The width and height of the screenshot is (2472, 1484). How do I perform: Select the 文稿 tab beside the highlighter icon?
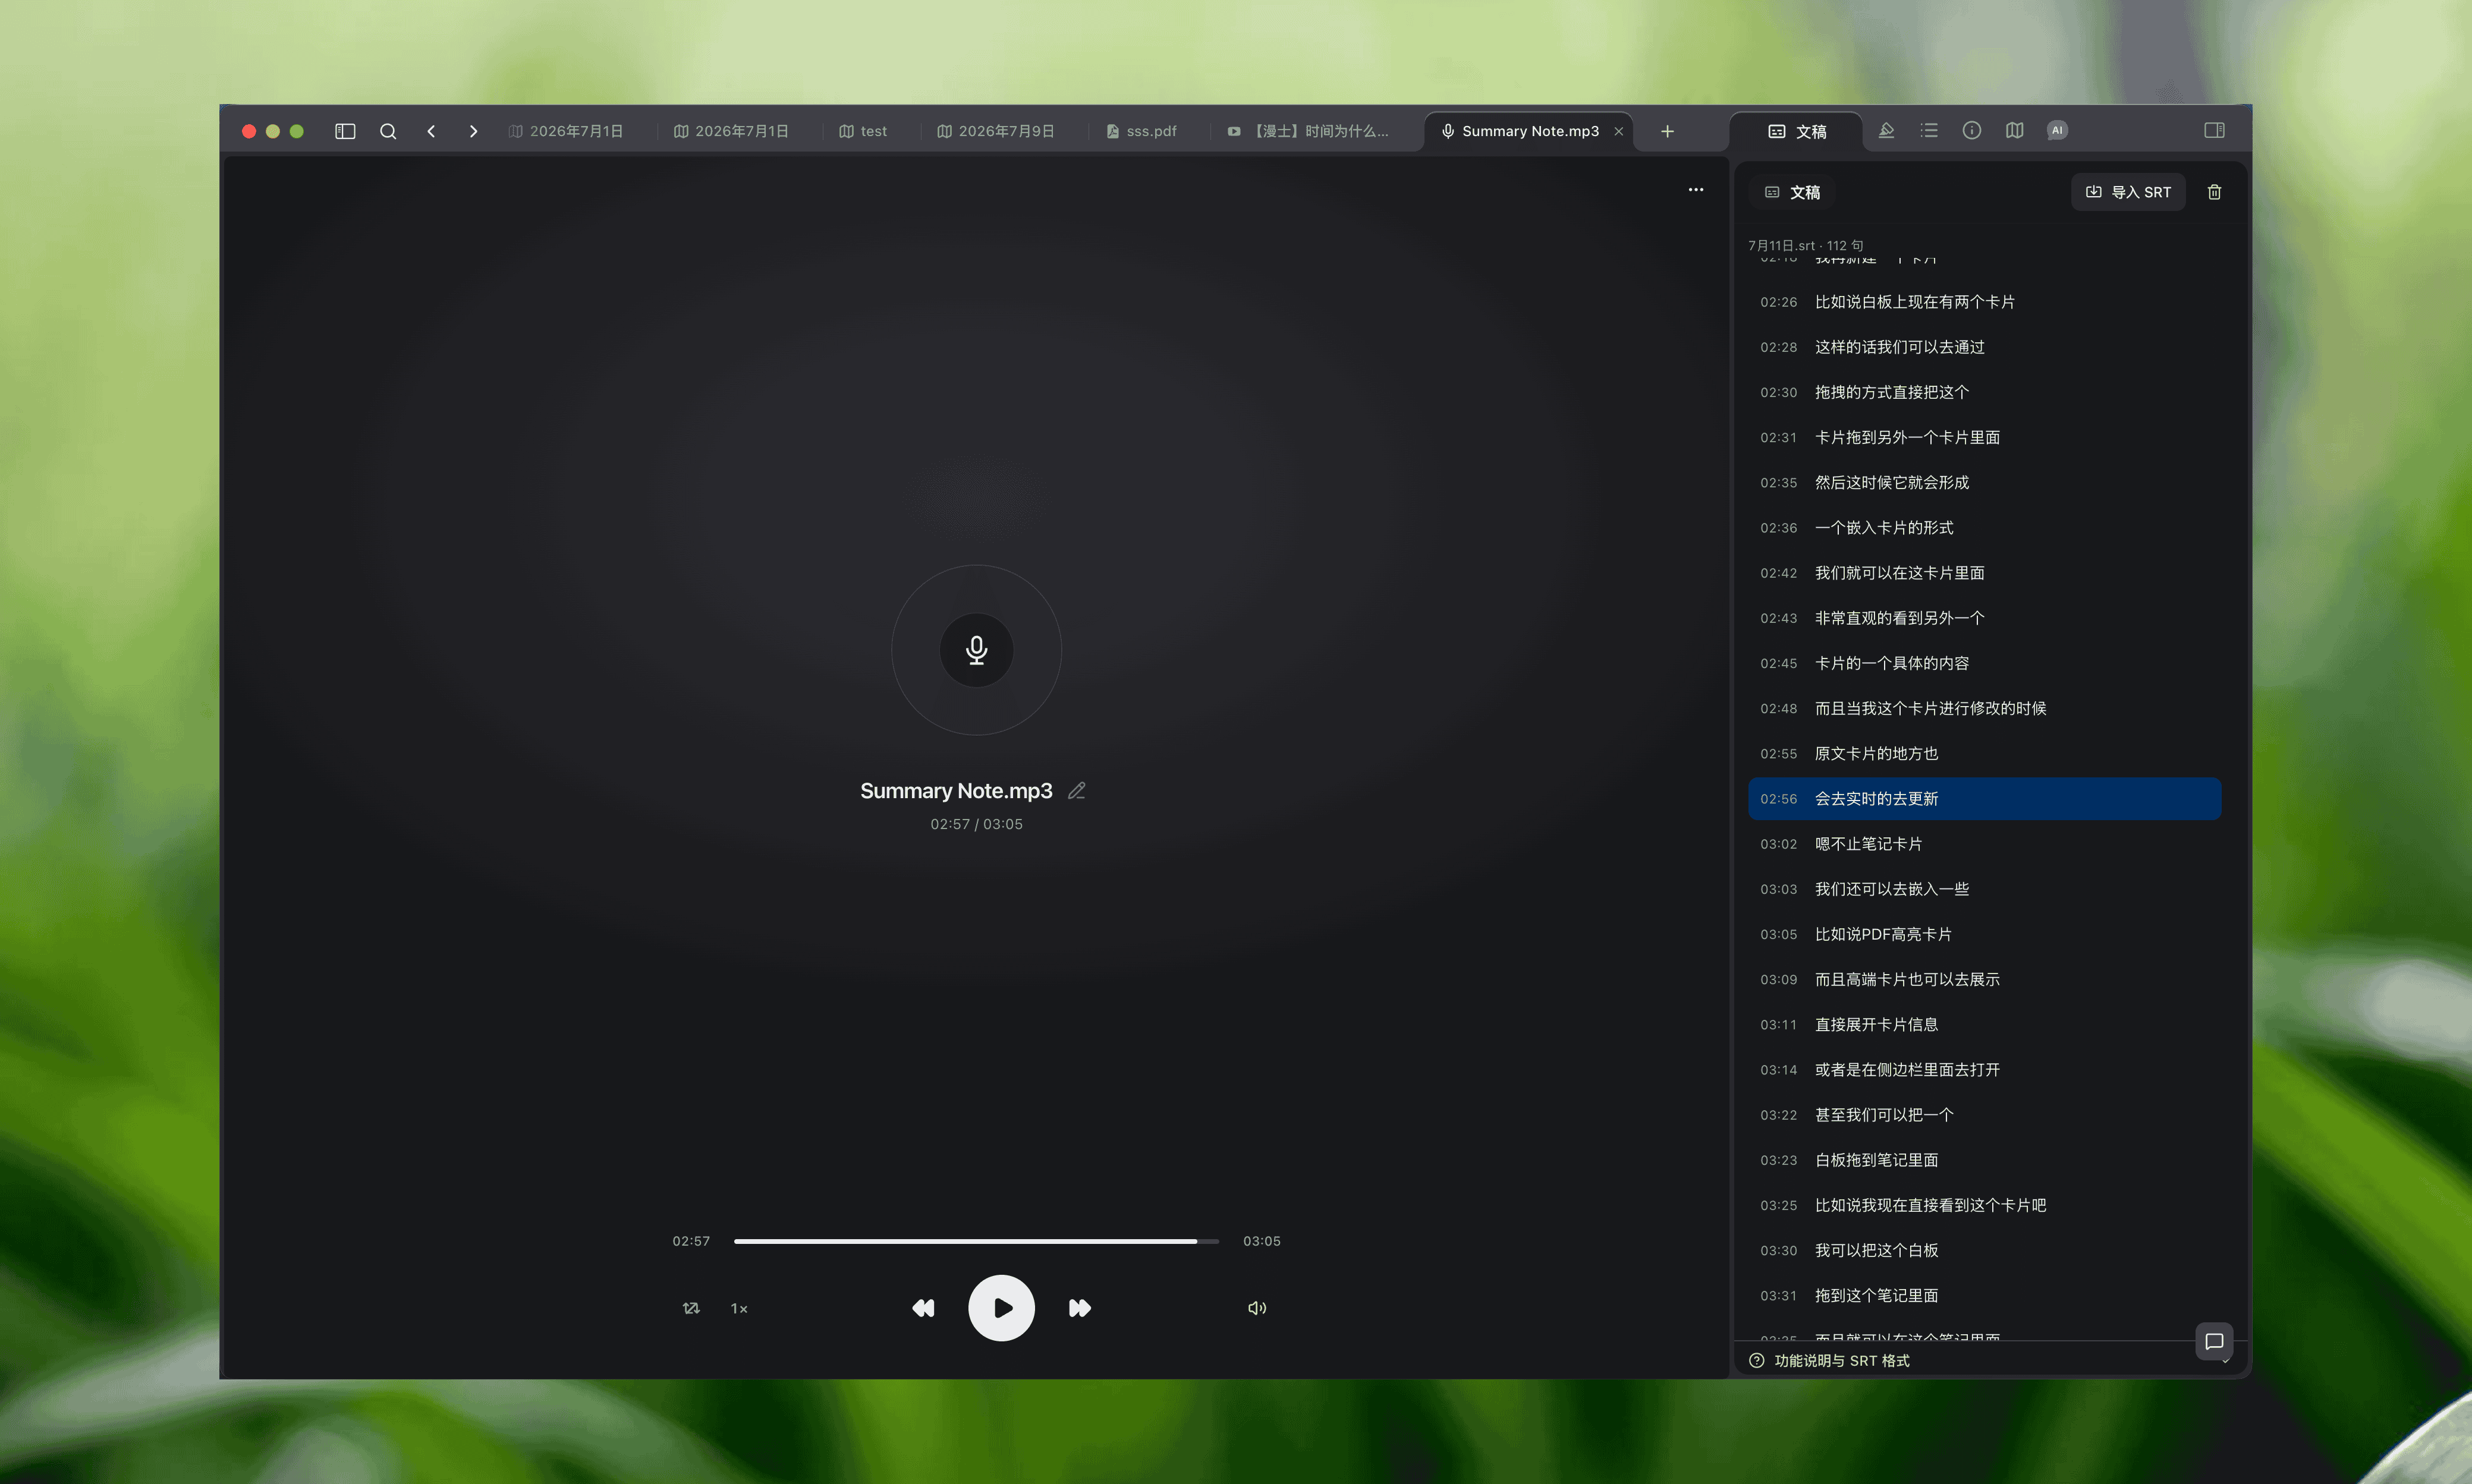point(1797,131)
